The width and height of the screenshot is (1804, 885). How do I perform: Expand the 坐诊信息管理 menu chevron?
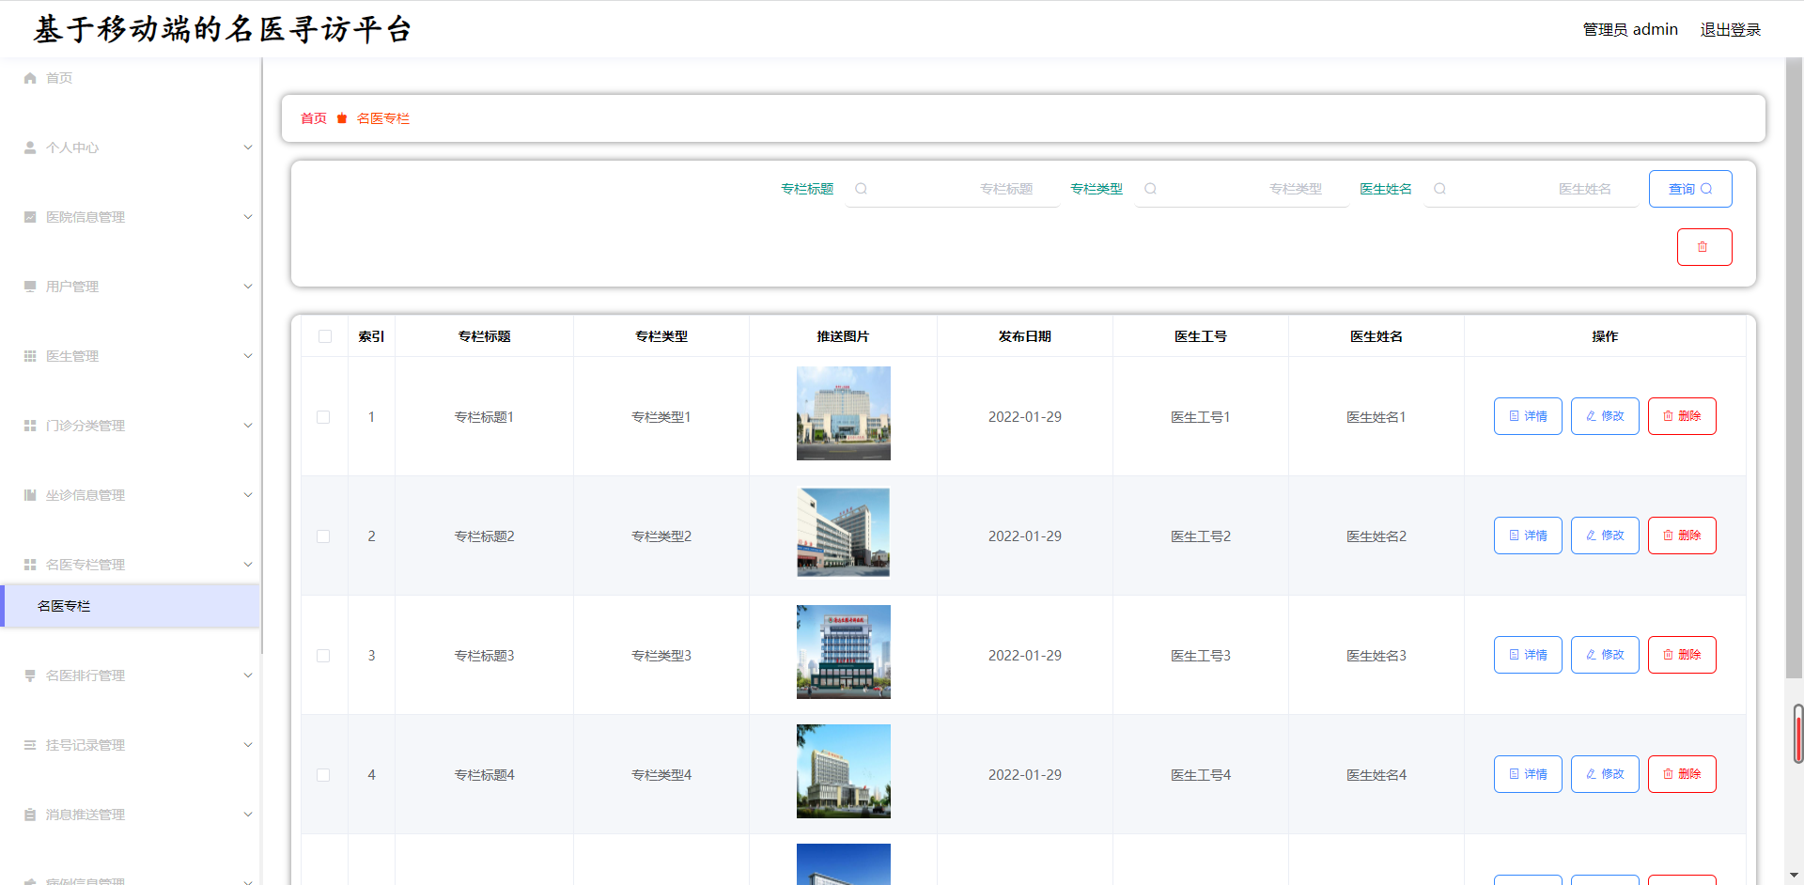coord(248,495)
